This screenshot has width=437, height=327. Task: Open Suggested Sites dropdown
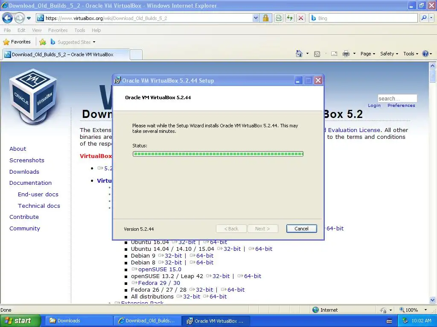tap(73, 42)
